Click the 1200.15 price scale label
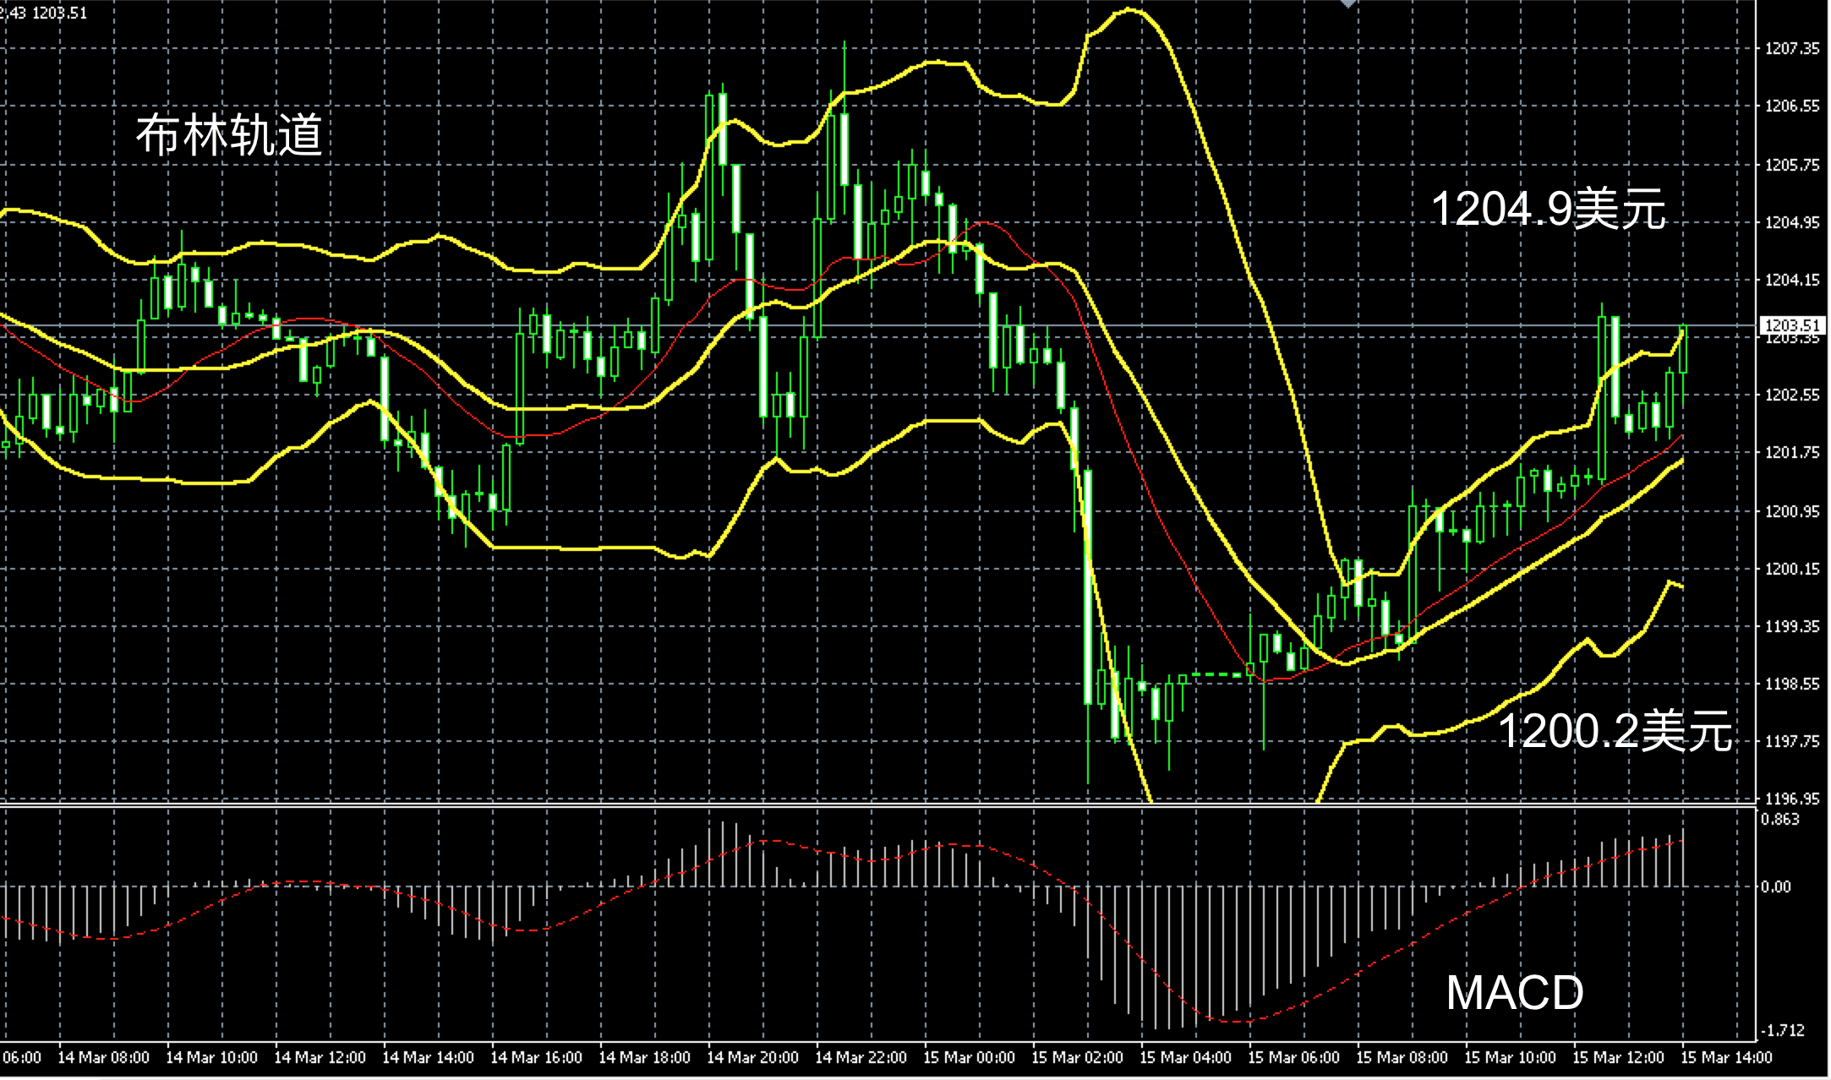This screenshot has height=1080, width=1831. 1792,569
